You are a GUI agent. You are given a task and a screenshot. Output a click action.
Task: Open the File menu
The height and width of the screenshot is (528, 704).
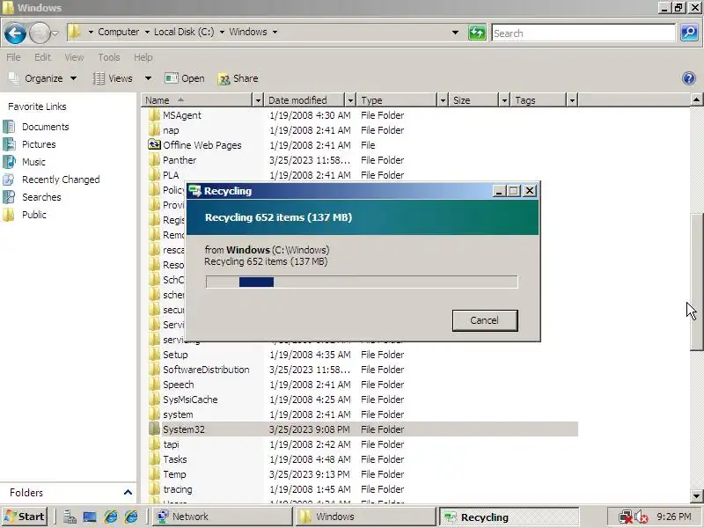coord(13,57)
